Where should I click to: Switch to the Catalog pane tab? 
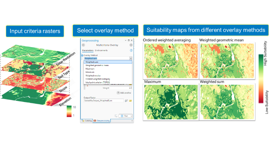point(87,120)
